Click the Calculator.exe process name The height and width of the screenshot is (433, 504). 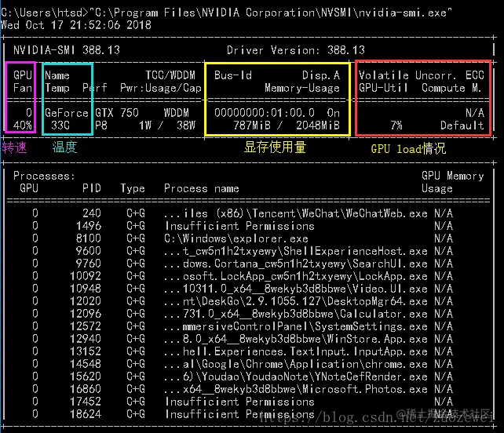click(296, 314)
